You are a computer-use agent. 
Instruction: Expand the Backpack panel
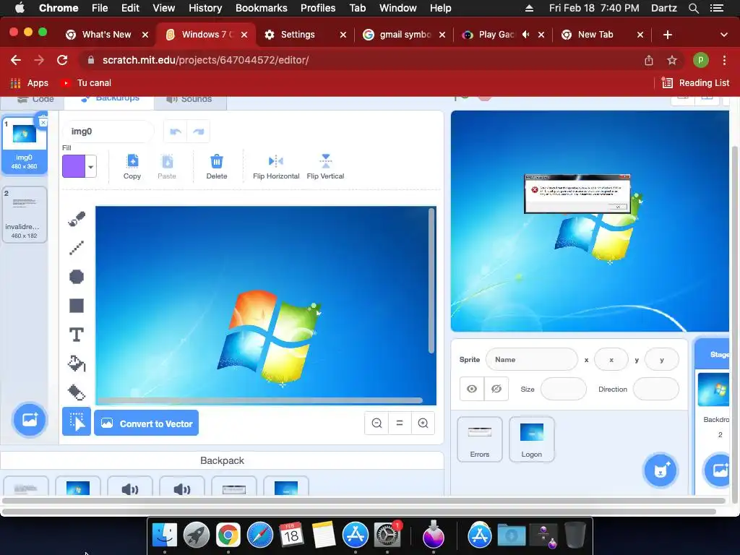click(x=222, y=460)
